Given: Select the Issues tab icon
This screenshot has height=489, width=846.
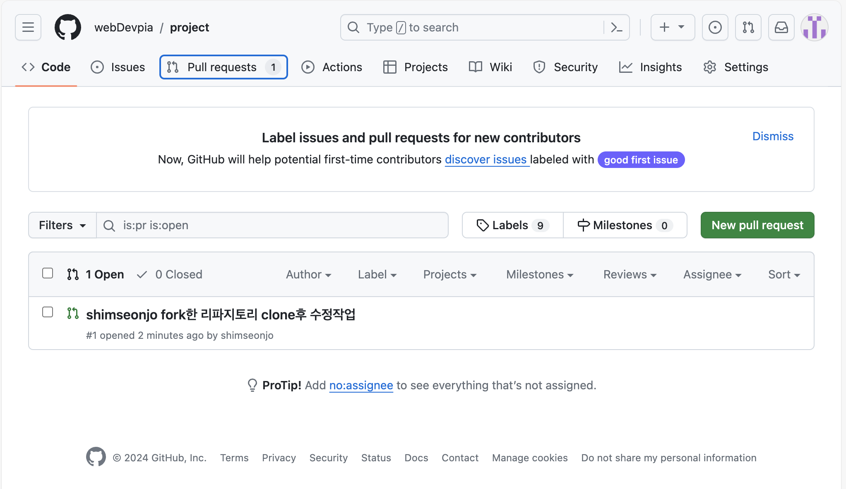Looking at the screenshot, I should coord(97,67).
